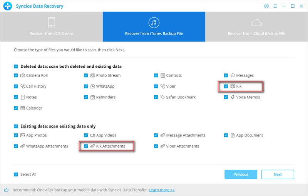Click the Contacts icon
Screen dimensions: 308x196
coord(162,75)
